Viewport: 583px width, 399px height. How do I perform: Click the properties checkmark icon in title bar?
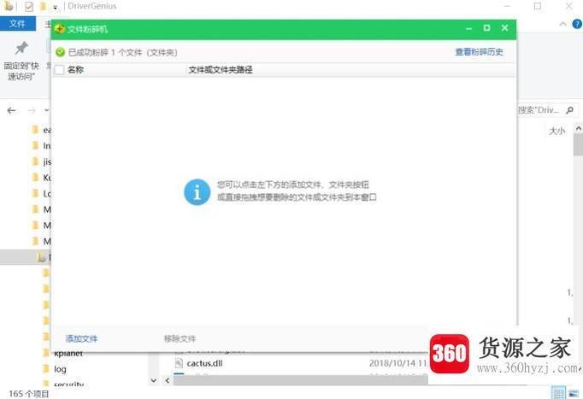[28, 6]
